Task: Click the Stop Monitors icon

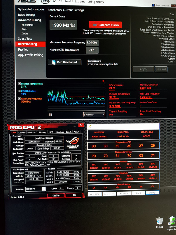Action: (x=153, y=5)
